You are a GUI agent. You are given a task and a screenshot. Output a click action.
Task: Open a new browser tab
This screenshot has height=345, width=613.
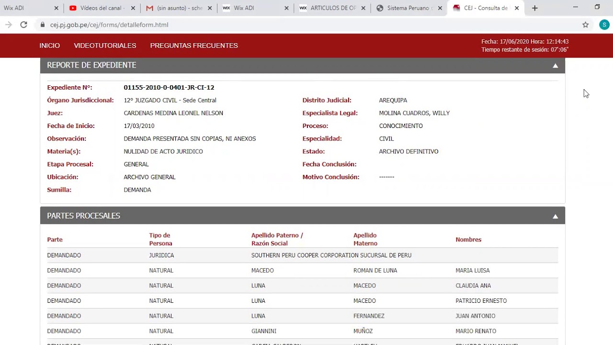535,8
